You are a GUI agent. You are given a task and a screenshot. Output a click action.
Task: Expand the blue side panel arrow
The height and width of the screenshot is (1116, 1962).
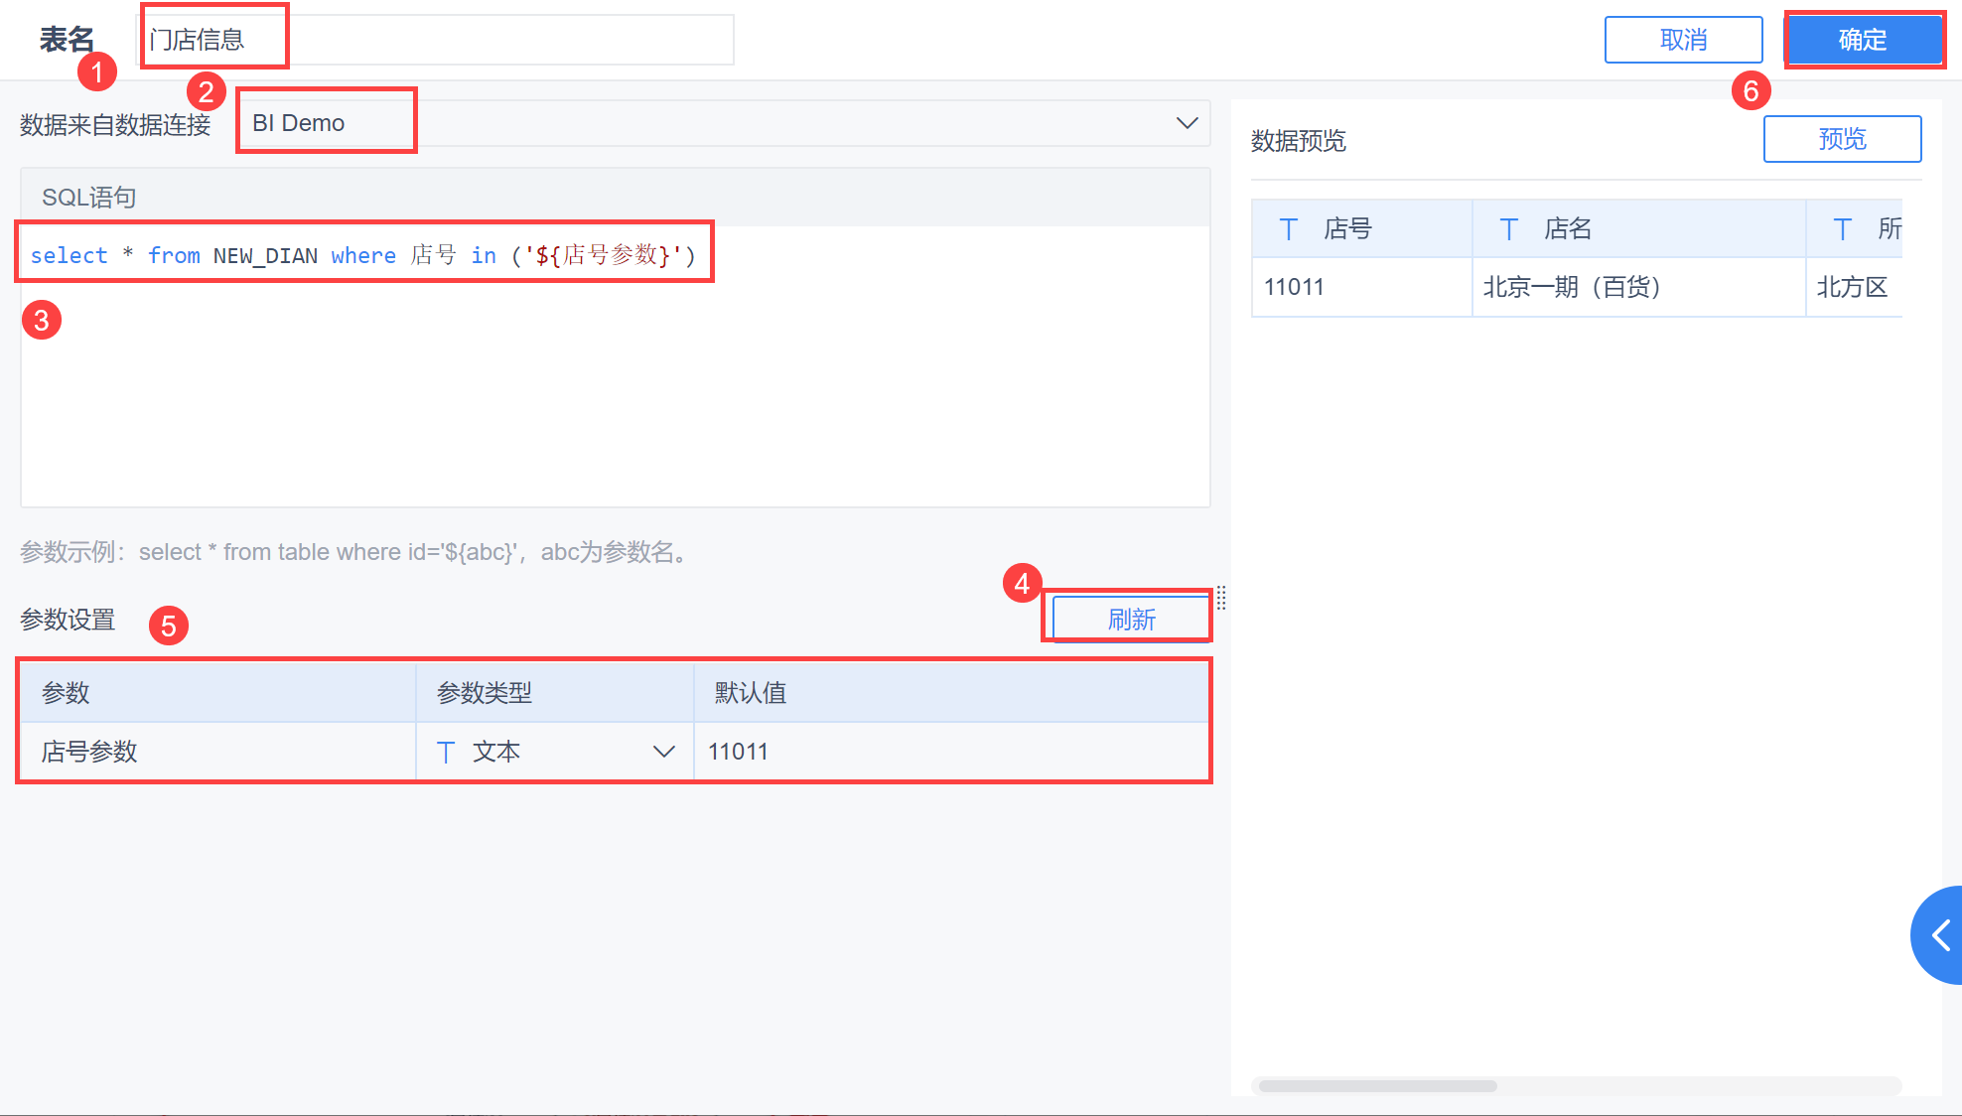tap(1940, 934)
